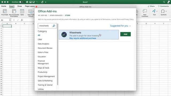Open the Comments pane button
This screenshot has width=171, height=96.
(163, 6)
